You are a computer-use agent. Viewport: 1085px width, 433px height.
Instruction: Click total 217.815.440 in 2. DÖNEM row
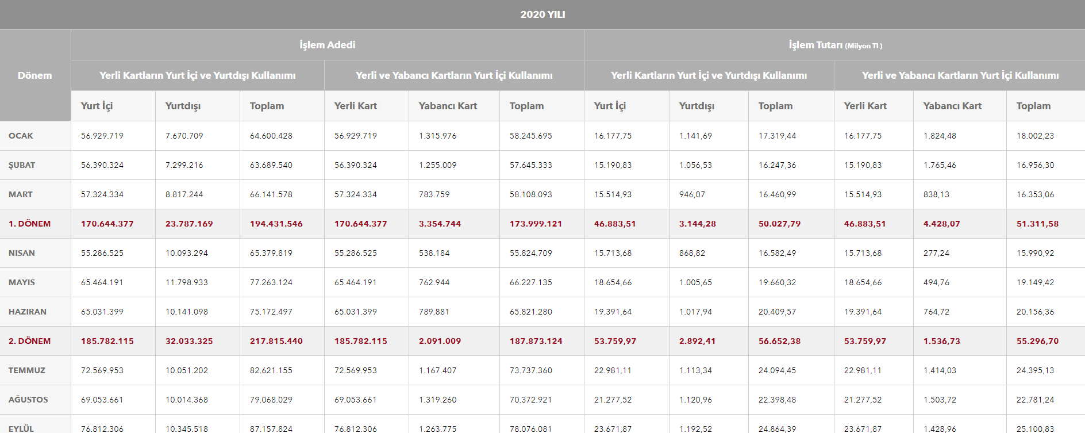(276, 341)
